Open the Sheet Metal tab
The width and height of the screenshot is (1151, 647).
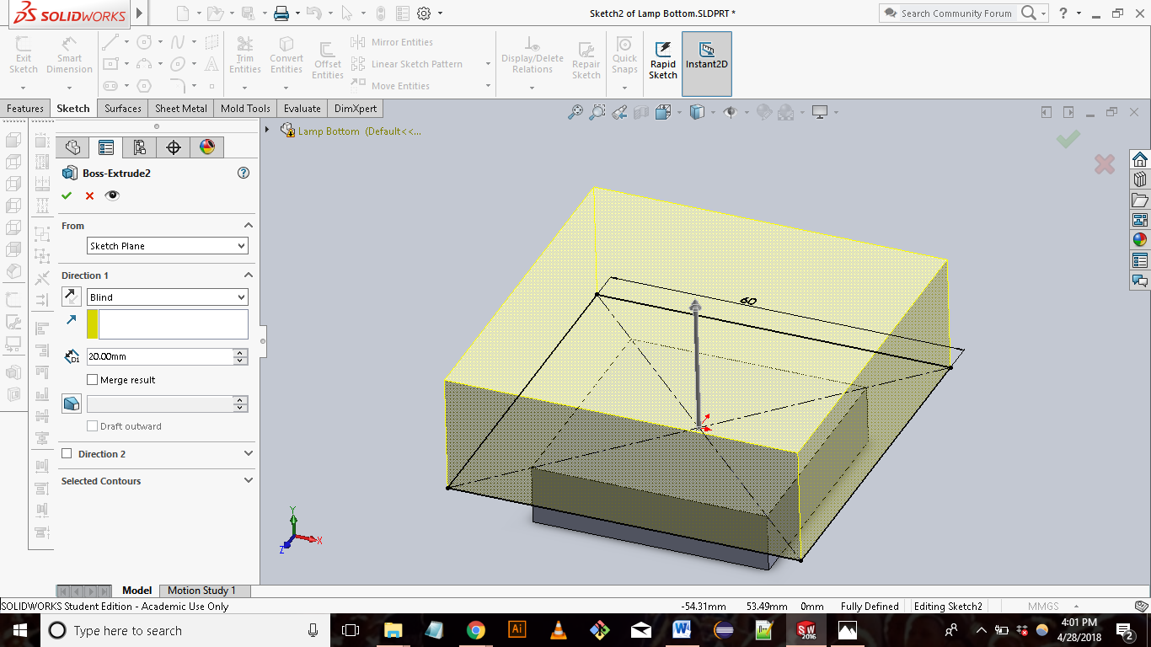click(x=181, y=109)
